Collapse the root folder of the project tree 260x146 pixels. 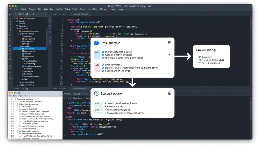click(14, 19)
